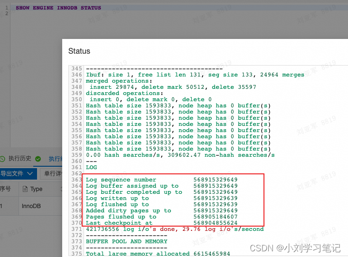348x257 pixels.
Task: Click the 'Log written up to' line
Action: (x=161, y=198)
